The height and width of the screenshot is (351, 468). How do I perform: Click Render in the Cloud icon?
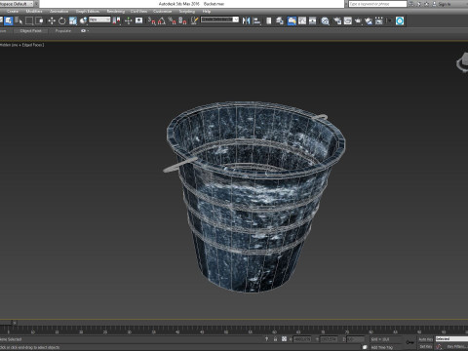[369, 20]
